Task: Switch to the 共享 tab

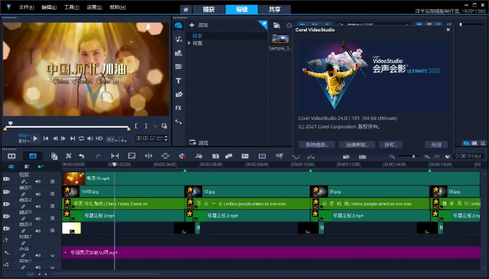Action: (275, 9)
